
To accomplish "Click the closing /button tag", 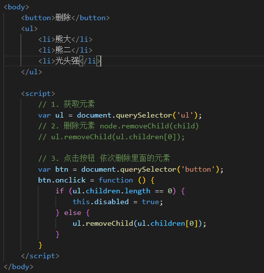I will [90, 18].
